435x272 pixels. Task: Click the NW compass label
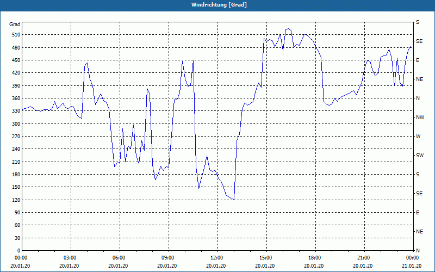pos(420,118)
